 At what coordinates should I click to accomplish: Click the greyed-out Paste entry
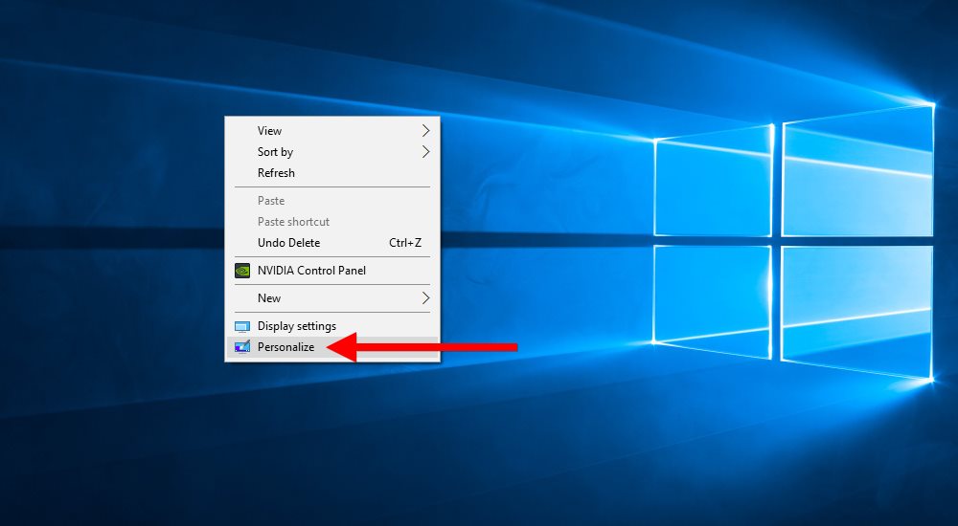pyautogui.click(x=271, y=200)
